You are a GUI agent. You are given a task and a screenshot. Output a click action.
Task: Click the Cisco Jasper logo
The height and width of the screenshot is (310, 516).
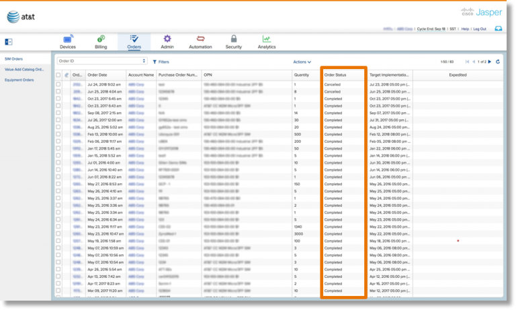point(482,12)
